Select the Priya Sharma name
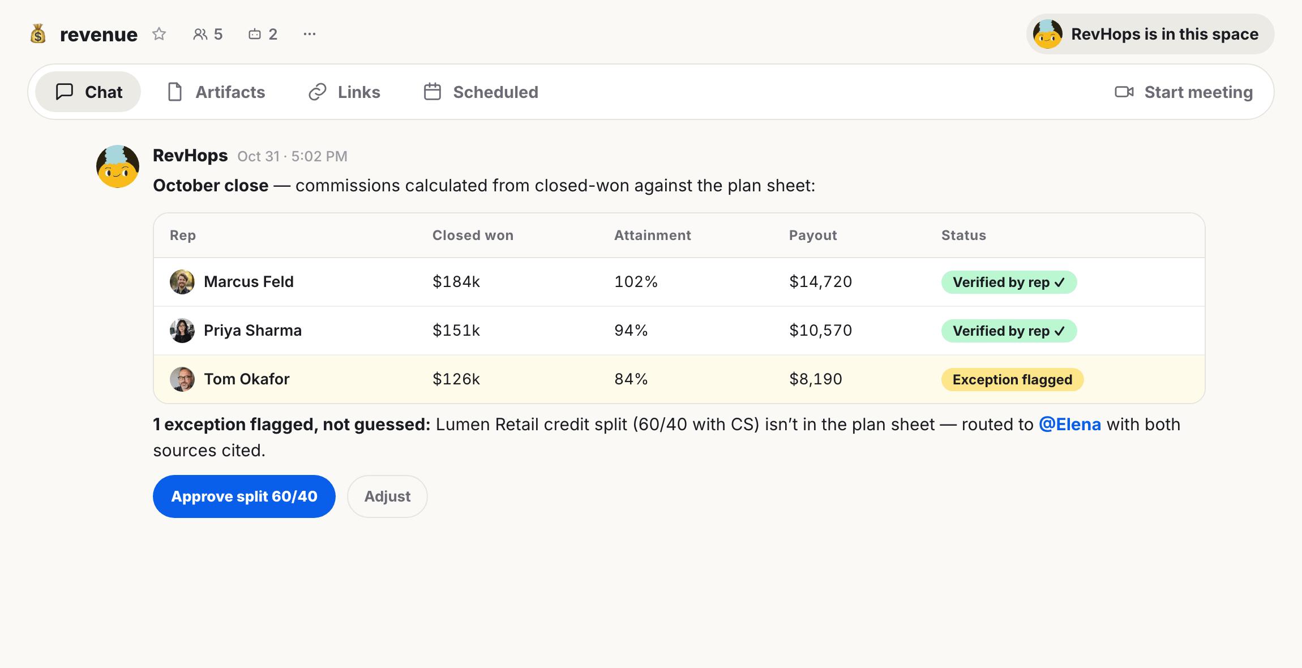The image size is (1302, 668). click(x=252, y=331)
